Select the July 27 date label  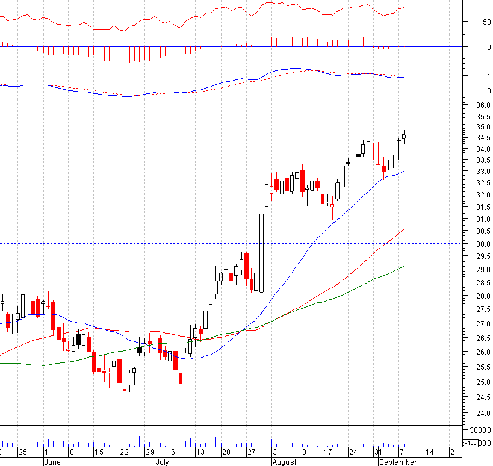click(252, 452)
